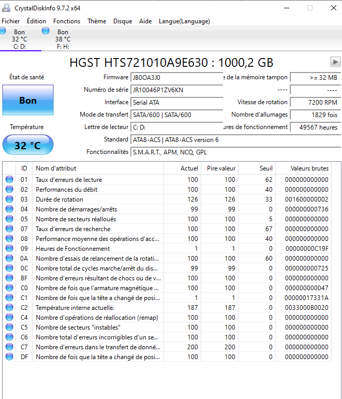Click the CrystalDiskInfo app icon in title bar
The image size is (342, 399).
pyautogui.click(x=6, y=8)
